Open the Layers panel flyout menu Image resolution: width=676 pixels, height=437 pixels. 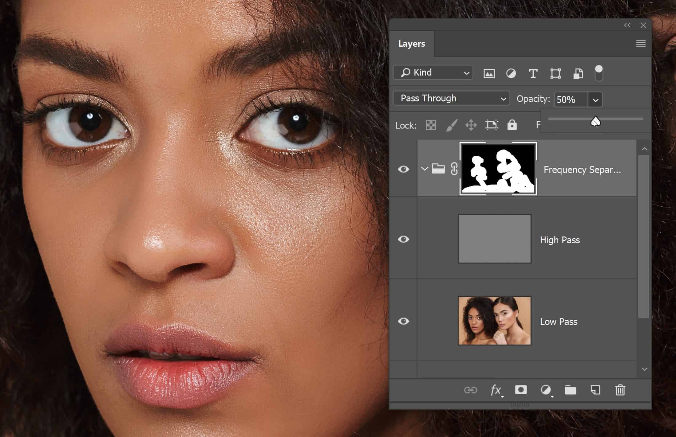point(641,44)
